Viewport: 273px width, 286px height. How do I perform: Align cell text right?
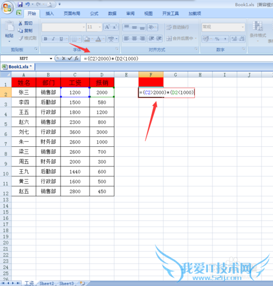coord(142,39)
